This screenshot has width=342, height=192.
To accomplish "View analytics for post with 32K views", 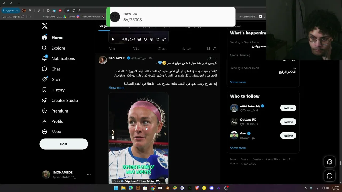I will [187, 49].
